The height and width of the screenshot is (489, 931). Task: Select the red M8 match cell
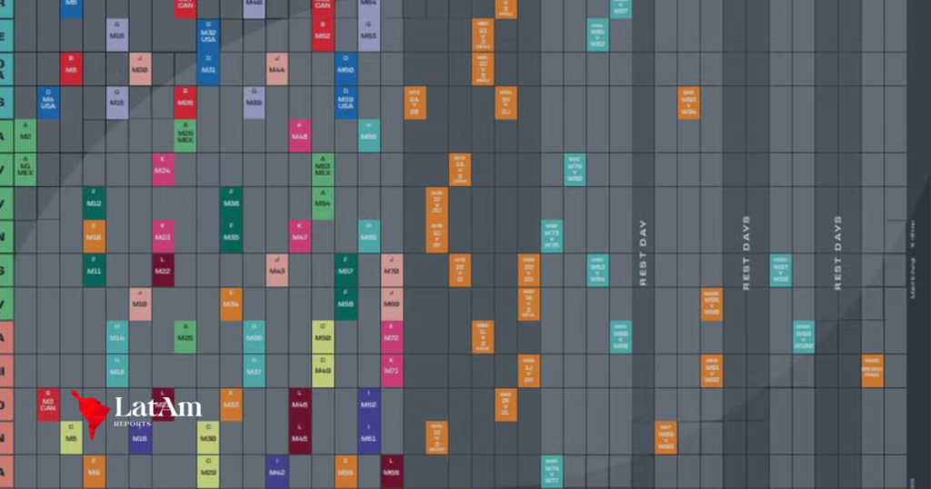click(x=72, y=68)
